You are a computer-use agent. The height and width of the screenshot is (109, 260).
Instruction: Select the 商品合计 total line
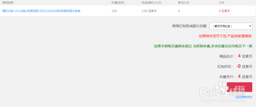[x=236, y=56]
